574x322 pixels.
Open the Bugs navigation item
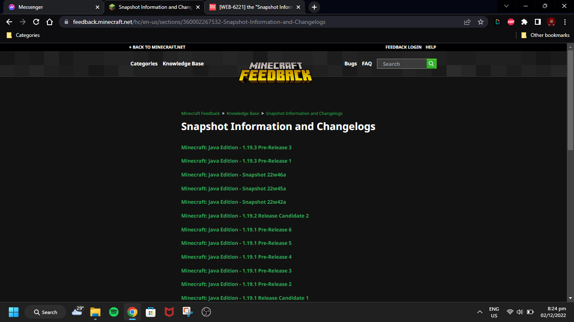pyautogui.click(x=350, y=64)
